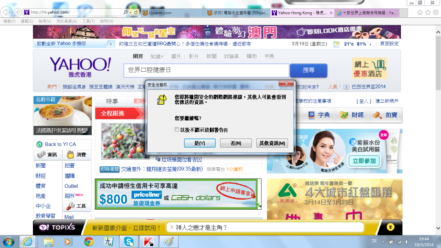This screenshot has height=248, width=441.
Task: Click the 財經 finance icon button
Action: (x=352, y=115)
